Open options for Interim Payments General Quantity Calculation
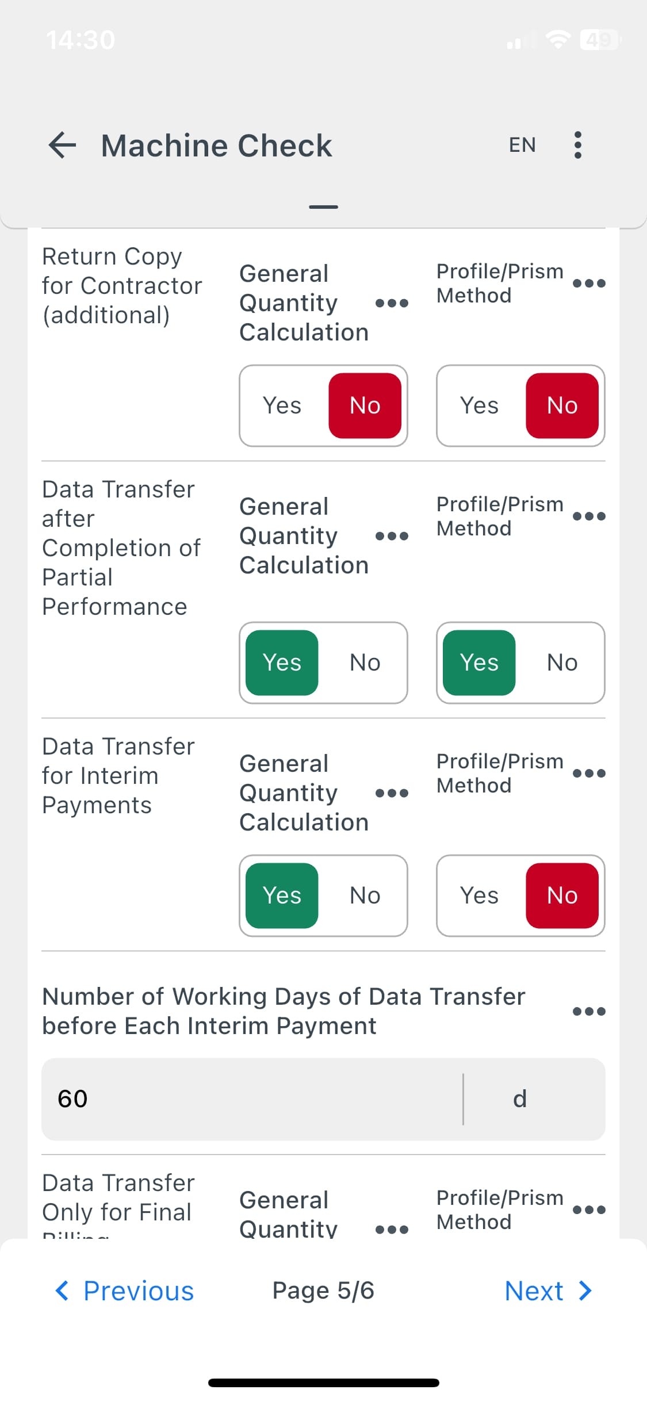The width and height of the screenshot is (647, 1401). pyautogui.click(x=392, y=793)
